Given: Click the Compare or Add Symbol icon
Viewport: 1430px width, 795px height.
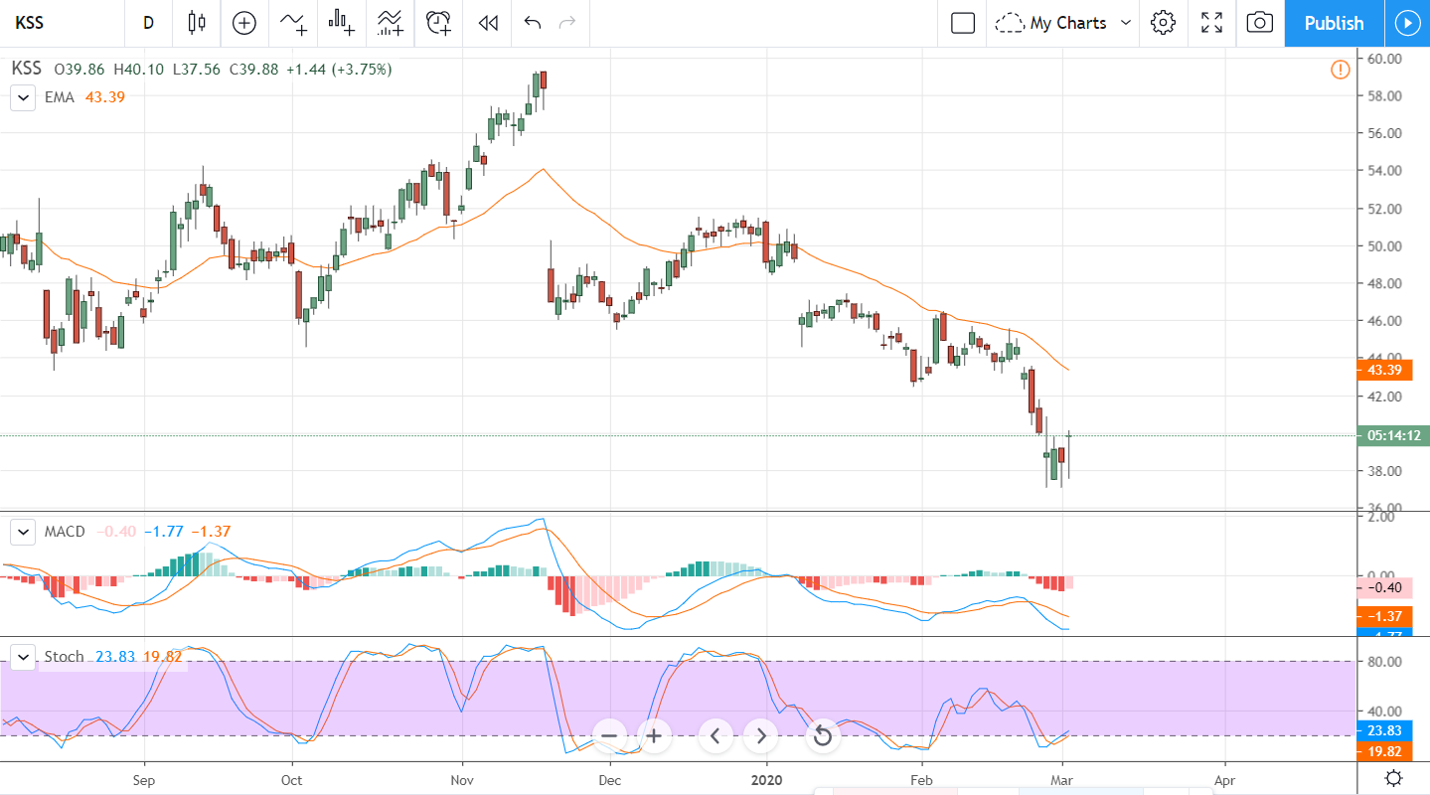Looking at the screenshot, I should click(x=243, y=23).
